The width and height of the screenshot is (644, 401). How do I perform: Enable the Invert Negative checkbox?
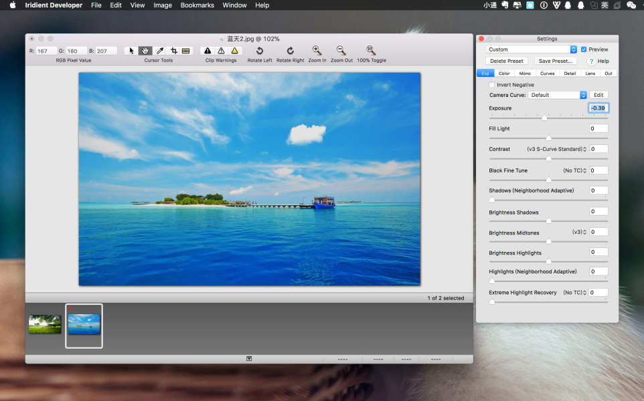(491, 84)
